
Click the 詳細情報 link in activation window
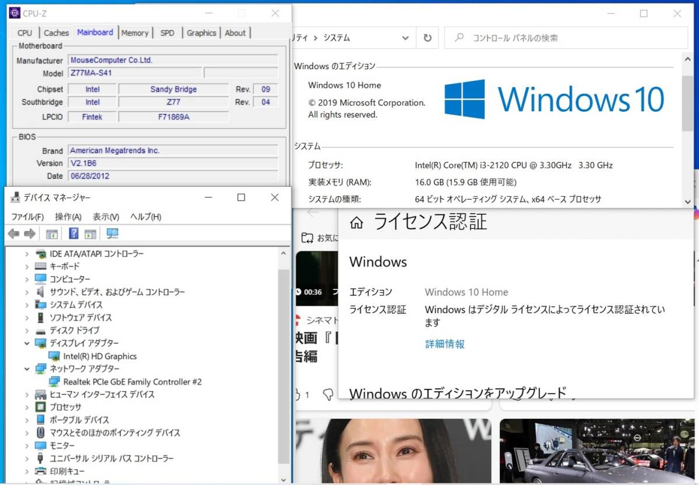445,344
